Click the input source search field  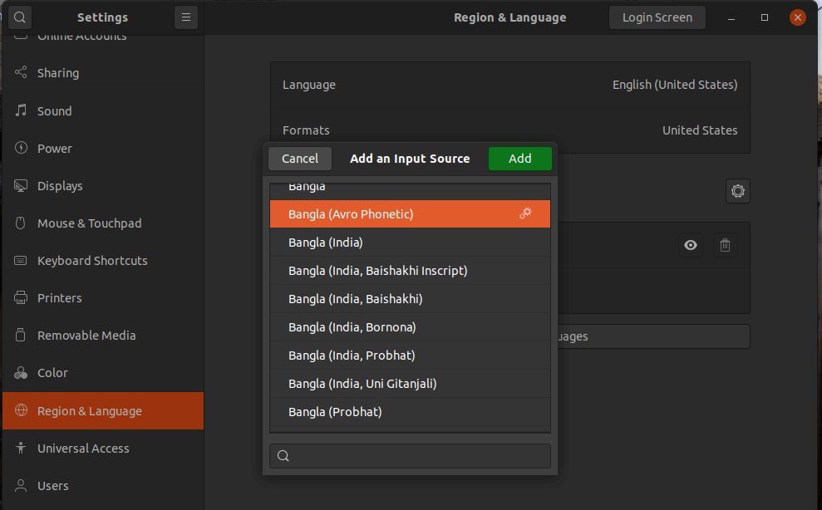410,456
